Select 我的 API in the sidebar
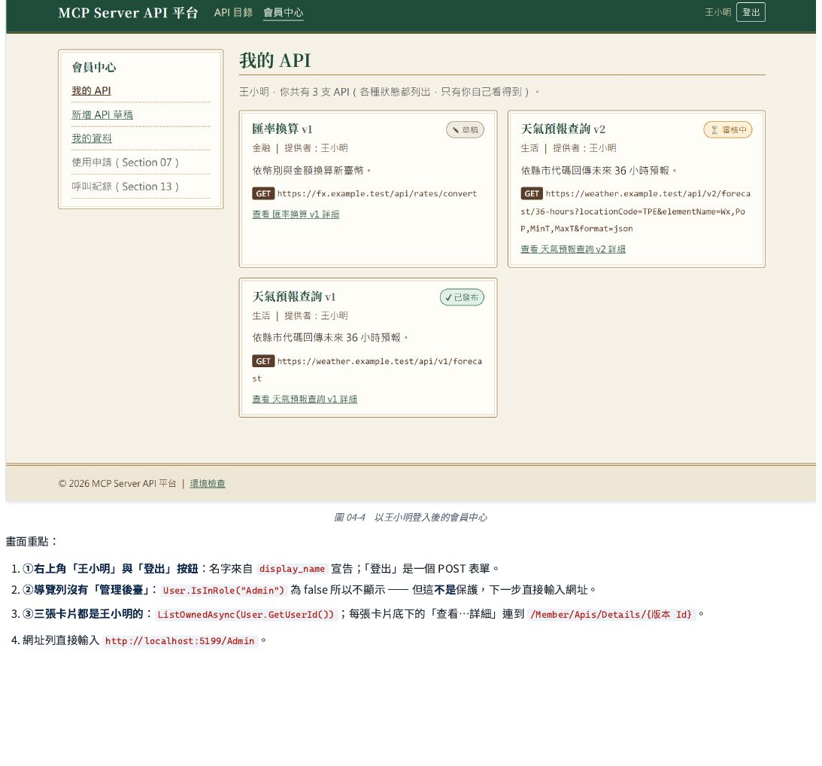 point(91,91)
